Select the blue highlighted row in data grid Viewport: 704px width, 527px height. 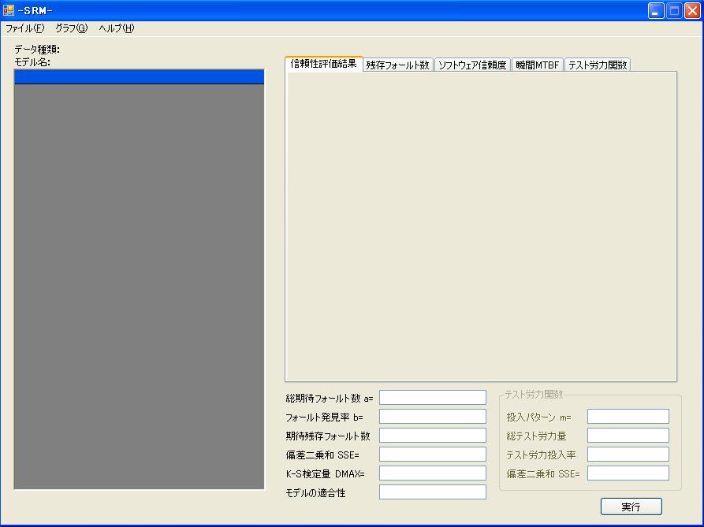[x=140, y=76]
